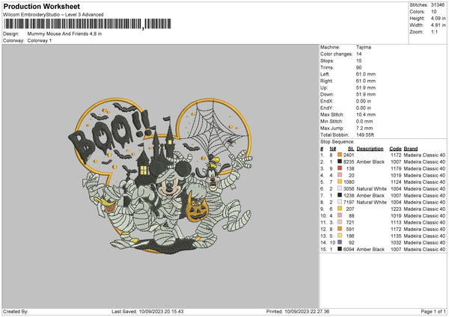Pick the pale yellow swatch in row 13

point(340,236)
